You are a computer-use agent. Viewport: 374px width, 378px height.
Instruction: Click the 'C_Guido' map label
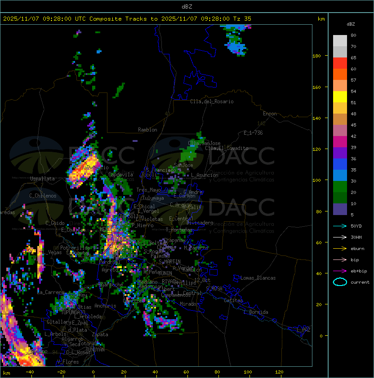[x=55, y=223]
